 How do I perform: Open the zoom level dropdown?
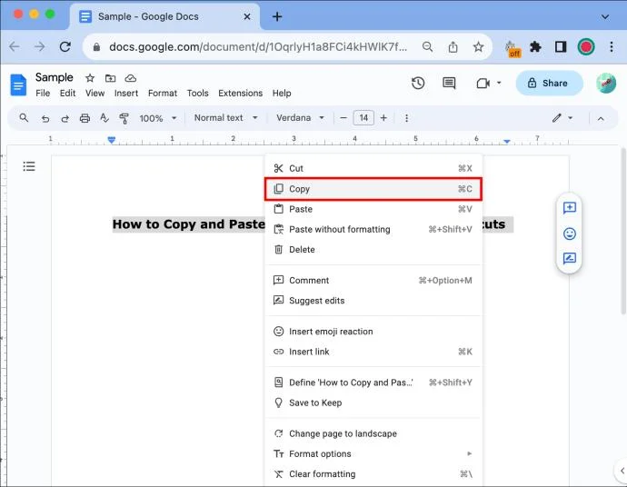tap(157, 118)
